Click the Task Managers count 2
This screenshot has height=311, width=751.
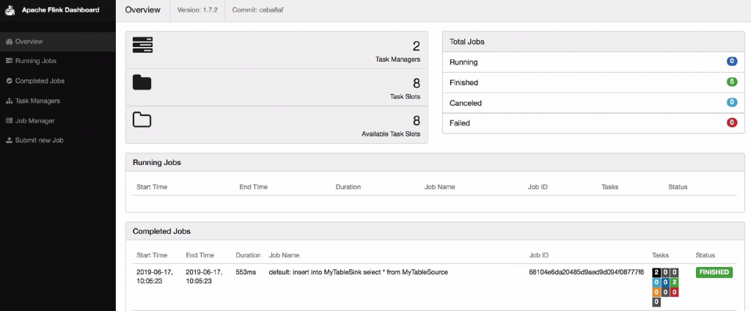pyautogui.click(x=417, y=46)
